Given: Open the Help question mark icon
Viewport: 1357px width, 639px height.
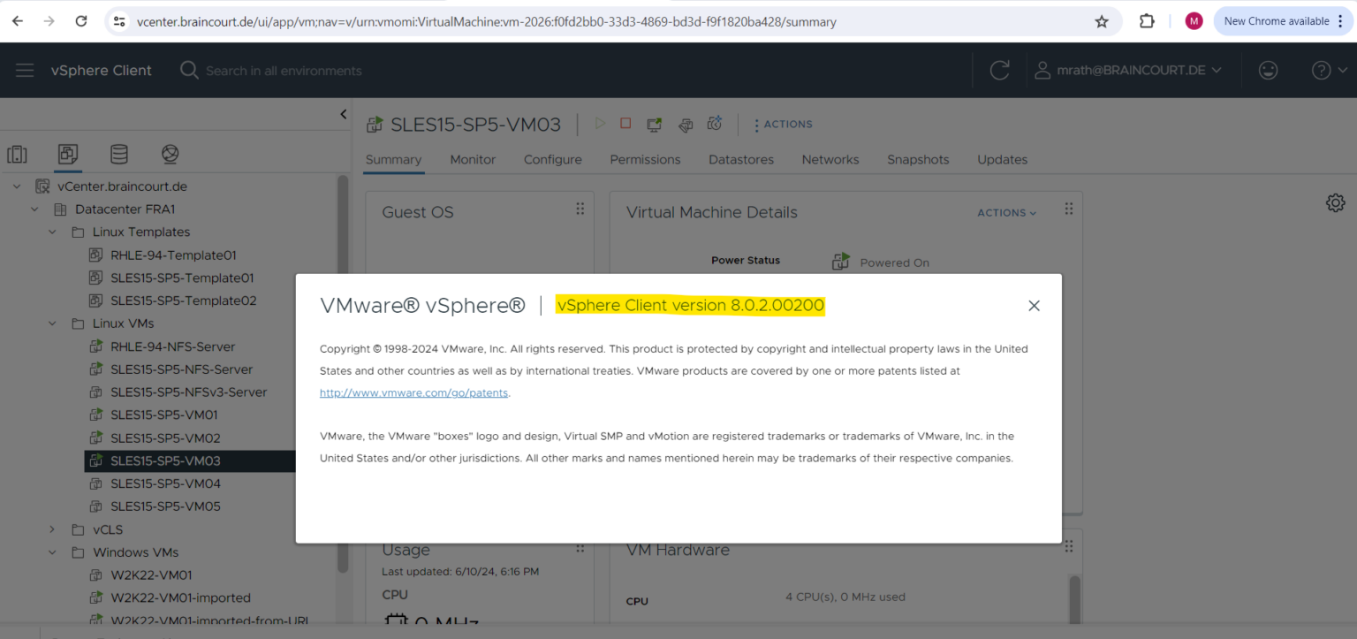Looking at the screenshot, I should 1320,70.
